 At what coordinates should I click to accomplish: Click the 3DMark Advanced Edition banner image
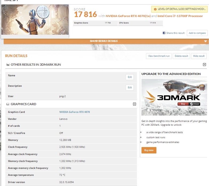(174, 97)
